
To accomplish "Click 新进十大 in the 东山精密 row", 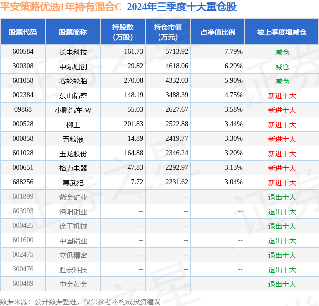I will click(282, 96).
